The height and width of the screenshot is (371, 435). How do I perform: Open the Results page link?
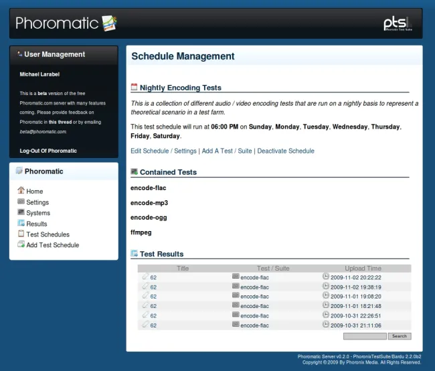click(37, 224)
